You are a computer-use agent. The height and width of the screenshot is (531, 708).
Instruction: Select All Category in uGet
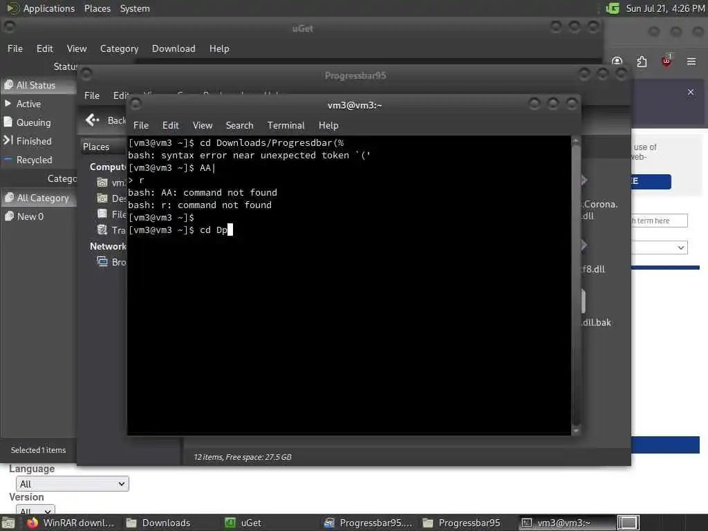(x=38, y=198)
